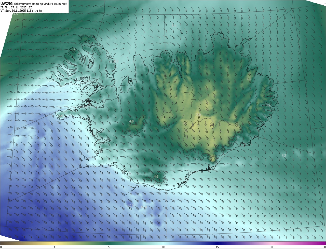Image resolution: width=326 pixels, height=249 pixels.
Task: Click the '7.3' value label on the map
Action: pos(284,155)
